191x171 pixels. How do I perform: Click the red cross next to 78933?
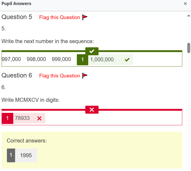(x=39, y=118)
